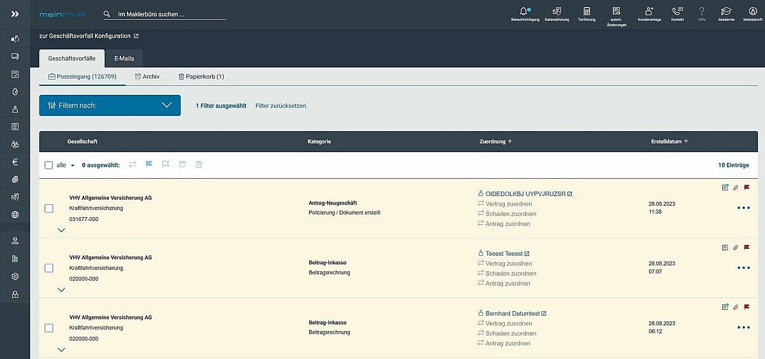Open Kundenanlage icon
Viewport: 765px width, 359px height.
[649, 11]
